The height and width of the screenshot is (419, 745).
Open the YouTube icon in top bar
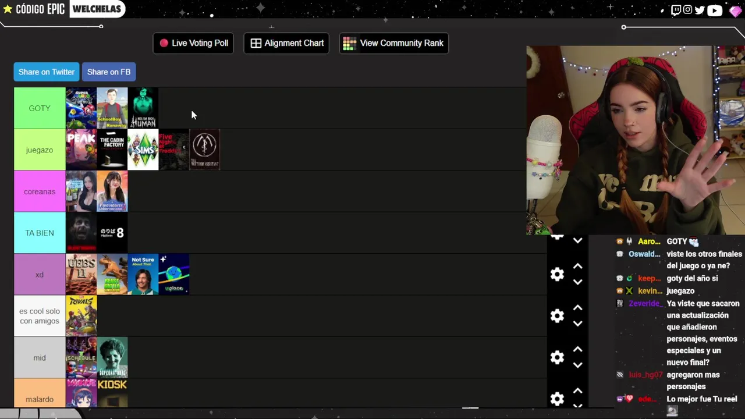pos(715,10)
